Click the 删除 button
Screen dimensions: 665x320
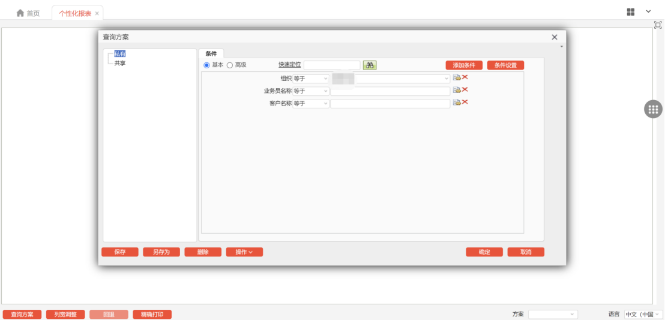203,252
